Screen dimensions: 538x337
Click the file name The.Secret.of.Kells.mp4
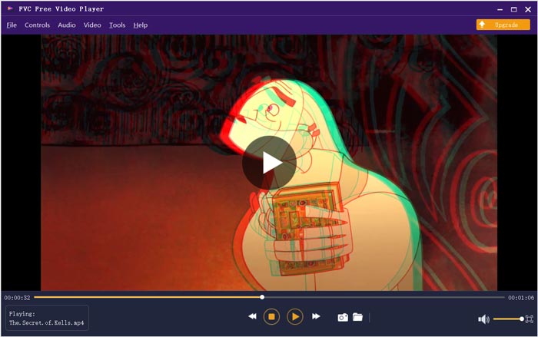click(x=46, y=322)
